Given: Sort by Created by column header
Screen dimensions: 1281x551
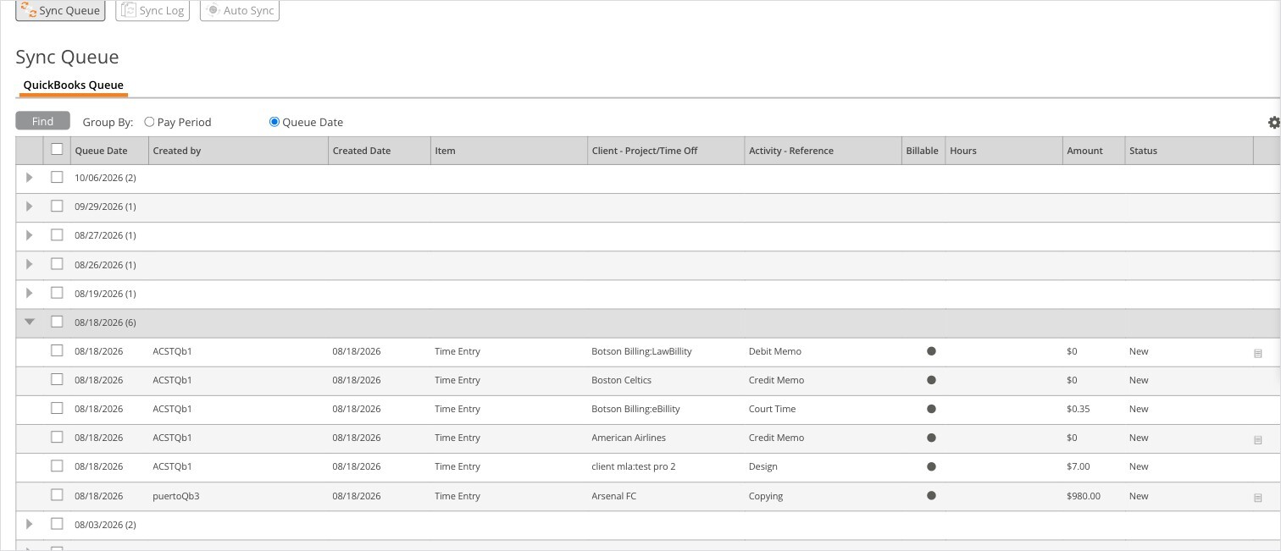Looking at the screenshot, I should 238,151.
